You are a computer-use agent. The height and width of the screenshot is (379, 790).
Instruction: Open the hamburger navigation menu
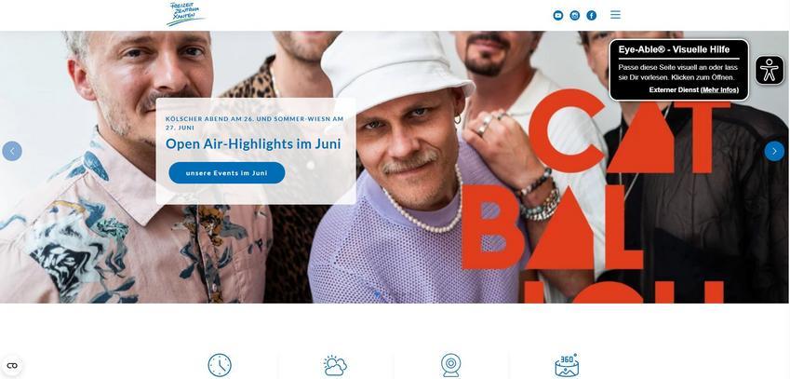(x=615, y=15)
